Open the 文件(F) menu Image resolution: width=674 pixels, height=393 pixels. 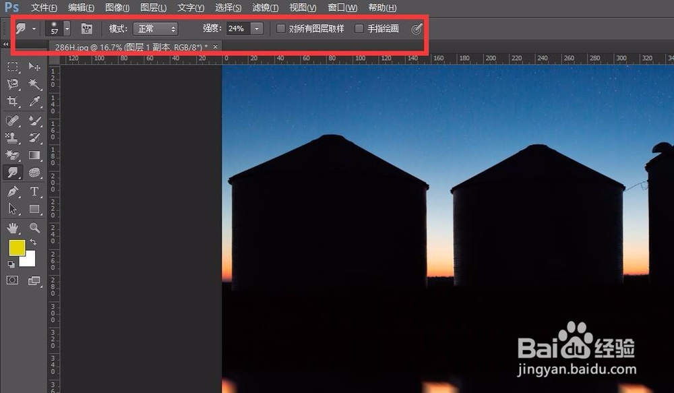(44, 7)
